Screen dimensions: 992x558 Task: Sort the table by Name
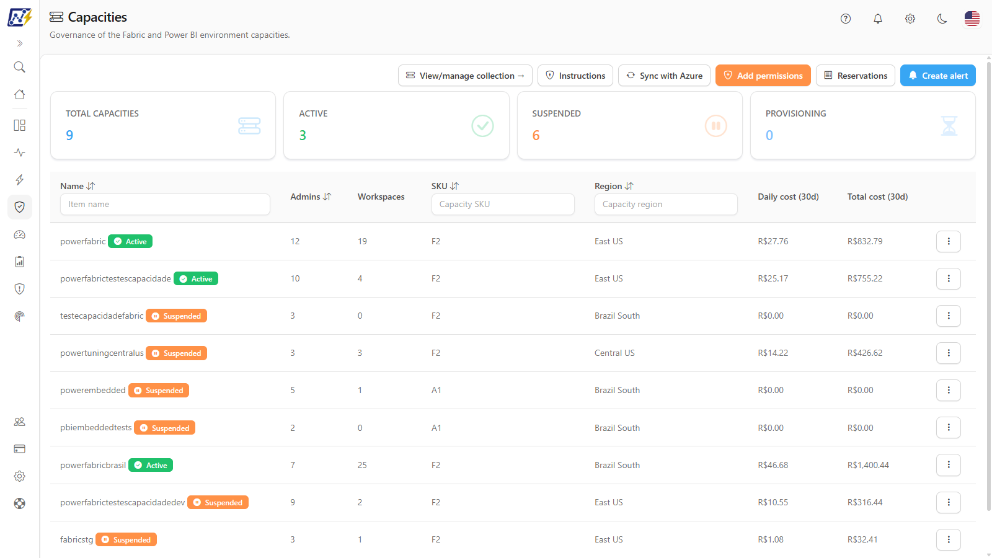[91, 186]
